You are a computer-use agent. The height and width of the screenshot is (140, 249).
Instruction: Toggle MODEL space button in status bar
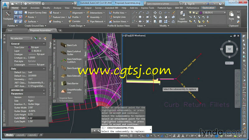coord(124,136)
